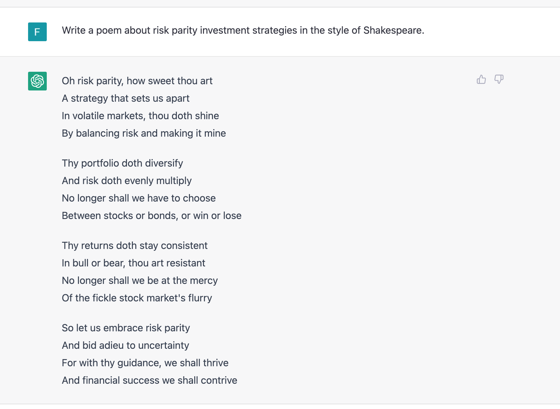
Task: Click the user avatar letter F
Action: tap(37, 32)
